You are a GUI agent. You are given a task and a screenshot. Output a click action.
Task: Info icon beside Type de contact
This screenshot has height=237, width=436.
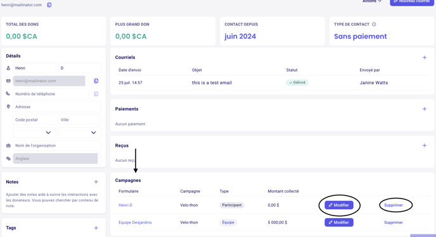374,25
